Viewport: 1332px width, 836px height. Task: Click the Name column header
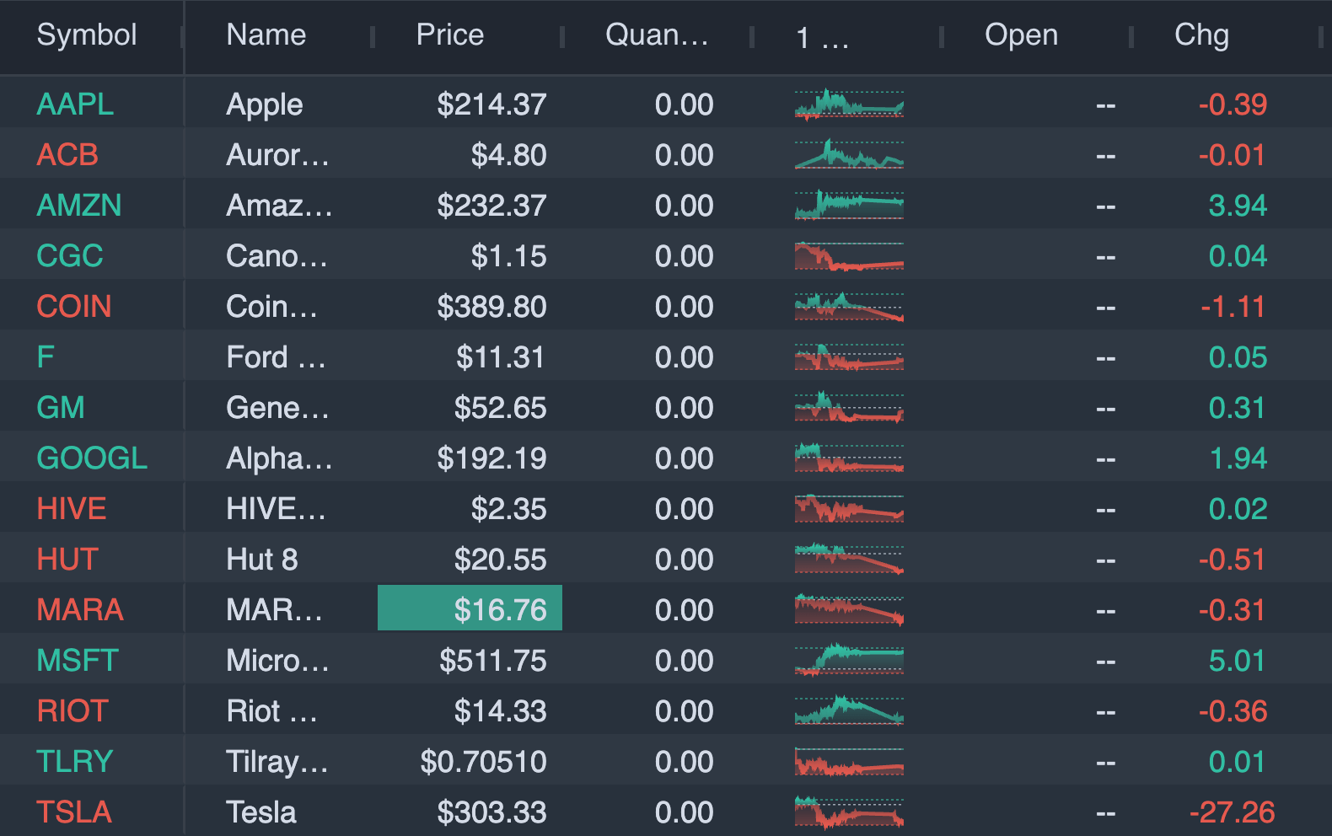266,35
